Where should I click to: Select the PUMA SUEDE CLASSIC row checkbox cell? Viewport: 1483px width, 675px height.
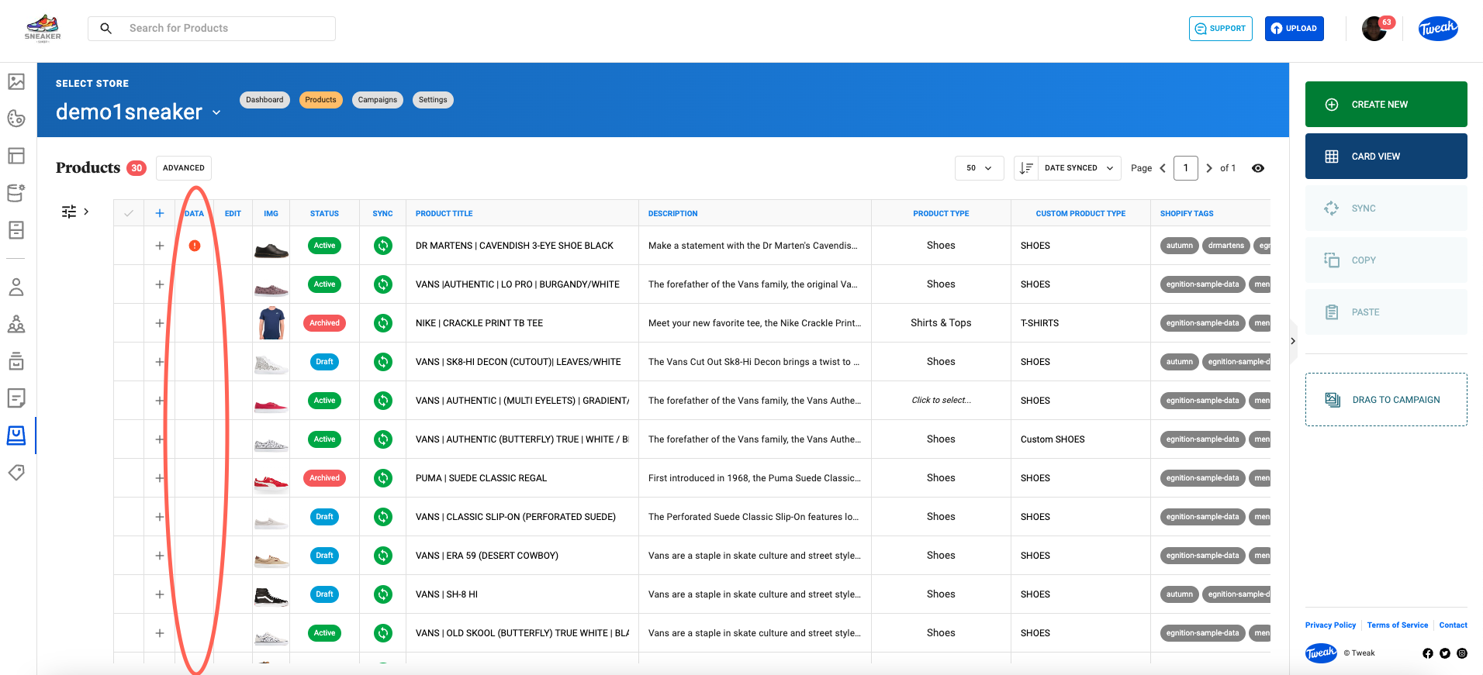129,478
